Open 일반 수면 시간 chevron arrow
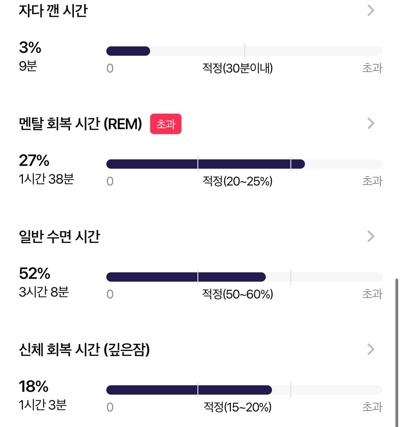Image resolution: width=401 pixels, height=427 pixels. coord(371,236)
